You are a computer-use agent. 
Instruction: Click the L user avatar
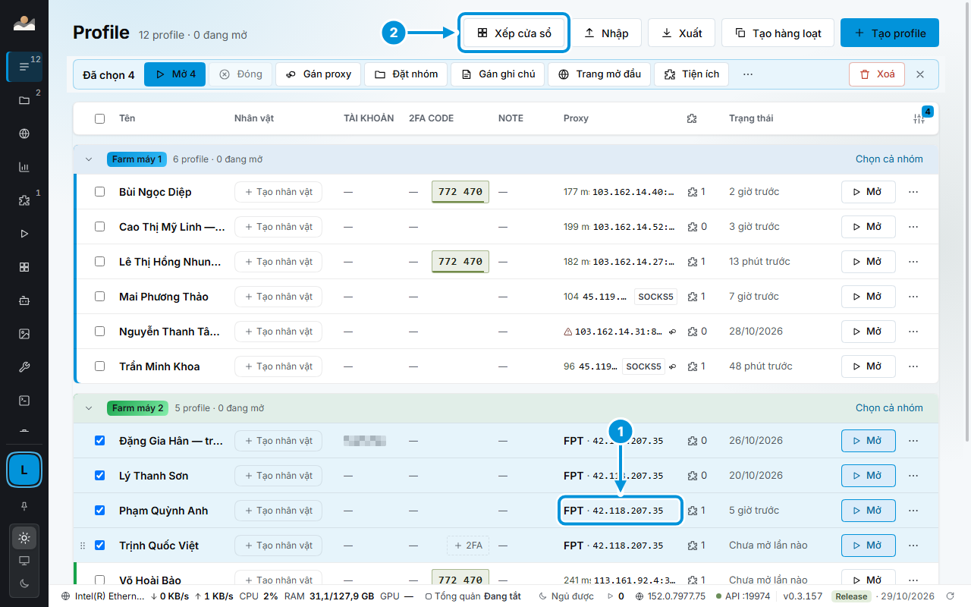(24, 470)
